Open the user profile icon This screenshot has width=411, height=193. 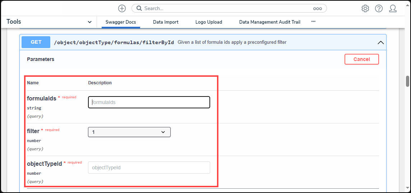pyautogui.click(x=393, y=8)
